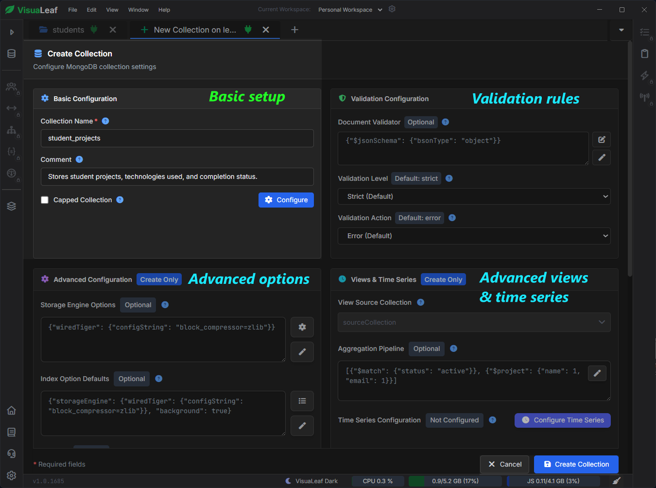The width and height of the screenshot is (656, 488).
Task: Click the Comment input field
Action: point(177,176)
